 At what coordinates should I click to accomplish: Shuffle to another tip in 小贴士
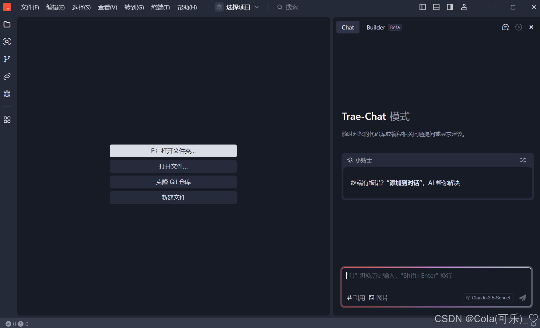click(523, 160)
